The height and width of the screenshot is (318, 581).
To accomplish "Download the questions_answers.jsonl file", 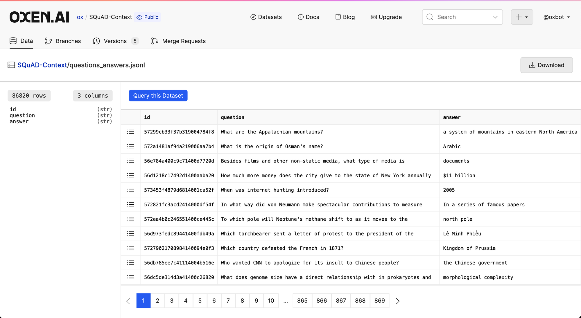I will [546, 65].
